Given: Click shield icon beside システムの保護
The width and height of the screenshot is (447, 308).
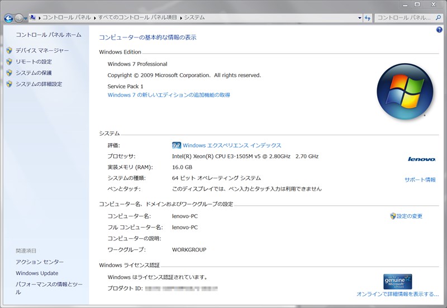Looking at the screenshot, I should (9, 73).
